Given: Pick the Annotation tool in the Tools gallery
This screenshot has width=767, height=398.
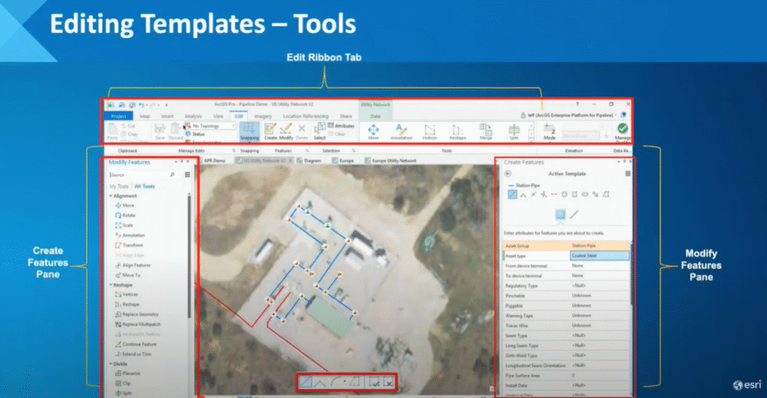Looking at the screenshot, I should [x=401, y=132].
